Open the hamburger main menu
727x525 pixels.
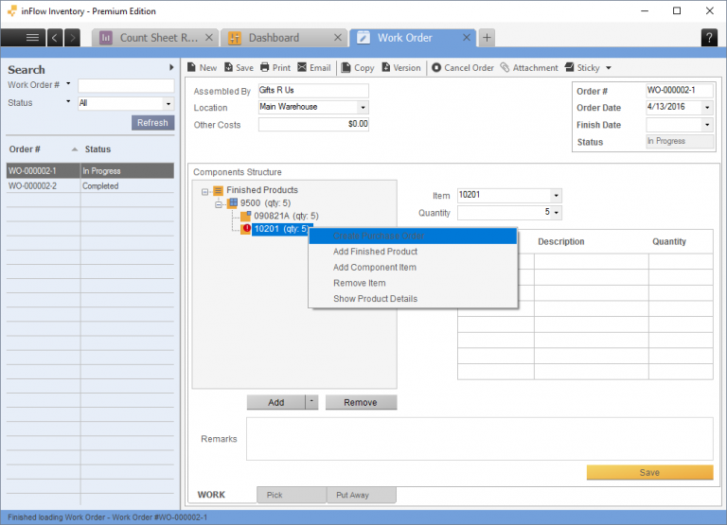[32, 38]
